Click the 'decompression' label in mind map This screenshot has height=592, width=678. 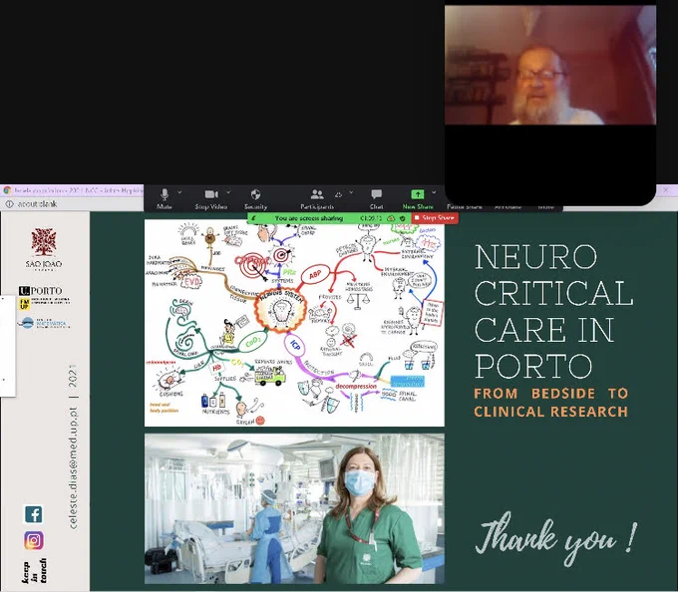tap(356, 386)
